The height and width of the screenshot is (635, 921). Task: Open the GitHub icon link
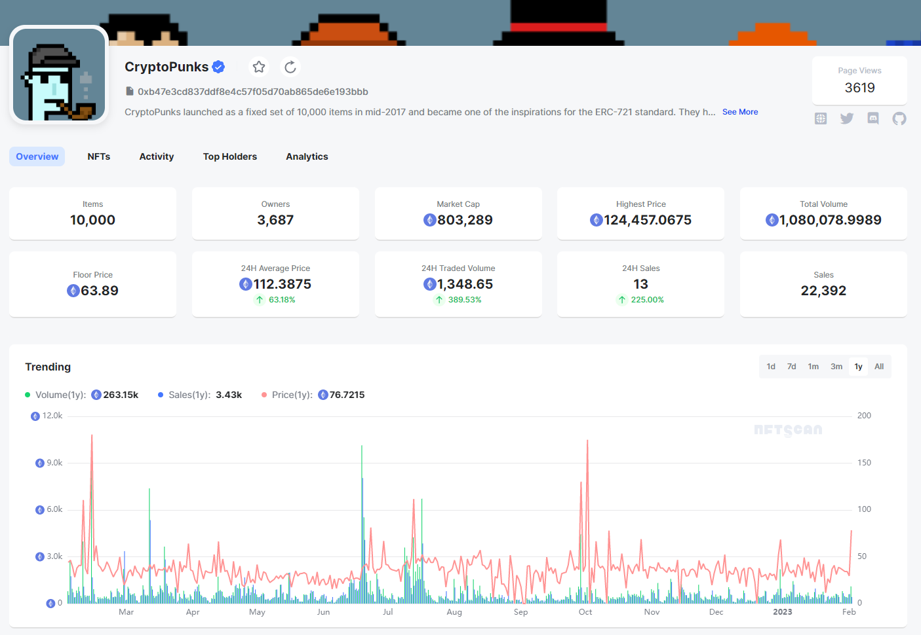tap(899, 118)
